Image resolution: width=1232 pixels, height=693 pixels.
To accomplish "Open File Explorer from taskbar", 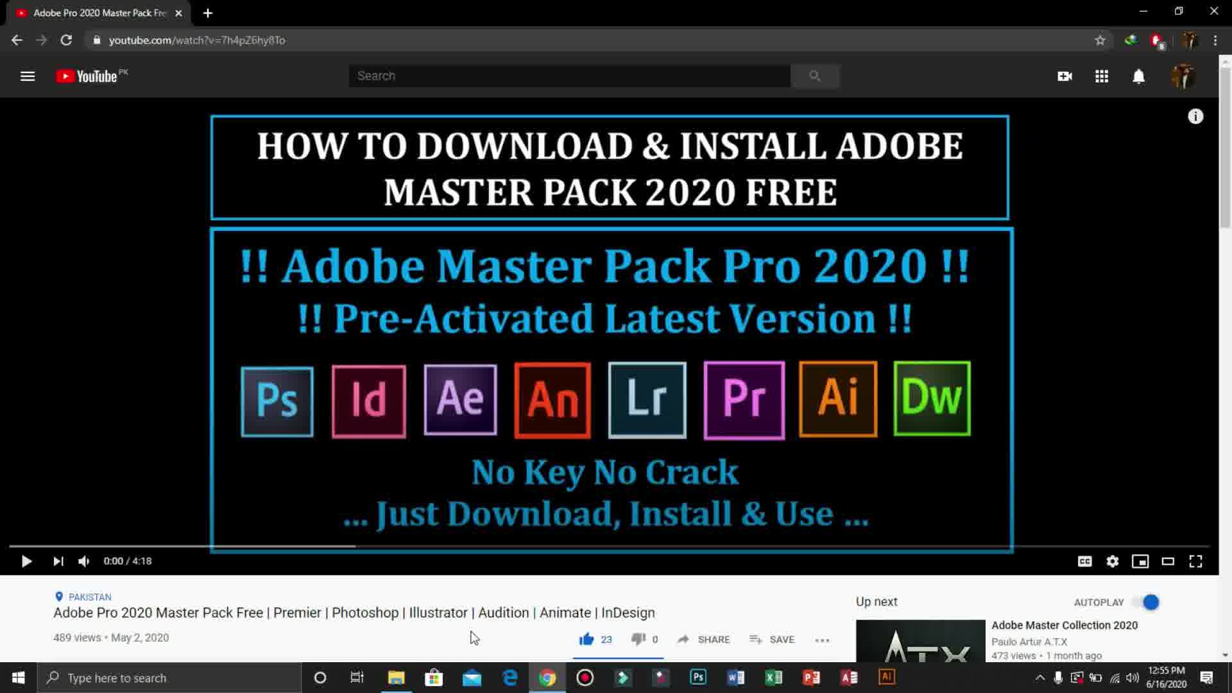I will click(x=396, y=678).
